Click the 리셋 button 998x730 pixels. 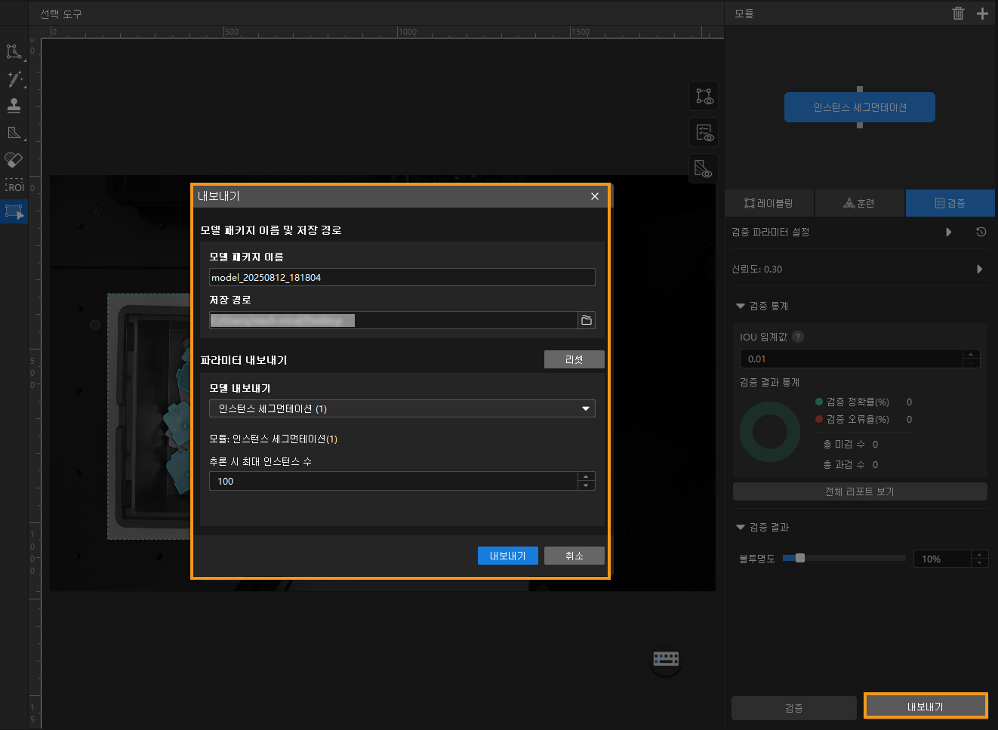click(574, 359)
